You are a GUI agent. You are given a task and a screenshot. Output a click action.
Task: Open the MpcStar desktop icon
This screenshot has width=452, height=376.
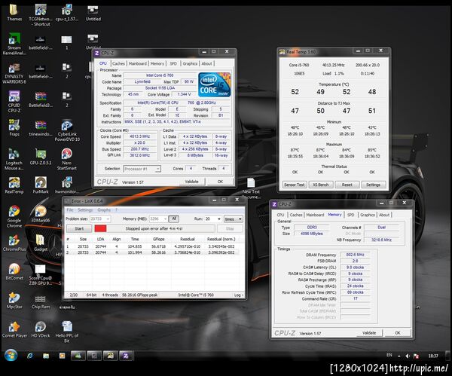tap(14, 301)
